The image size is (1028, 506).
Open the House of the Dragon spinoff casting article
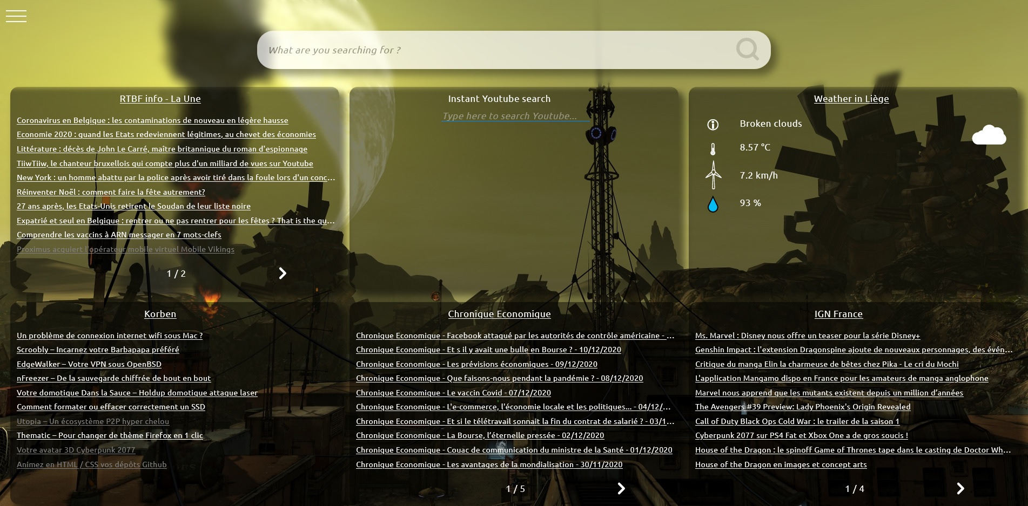853,450
